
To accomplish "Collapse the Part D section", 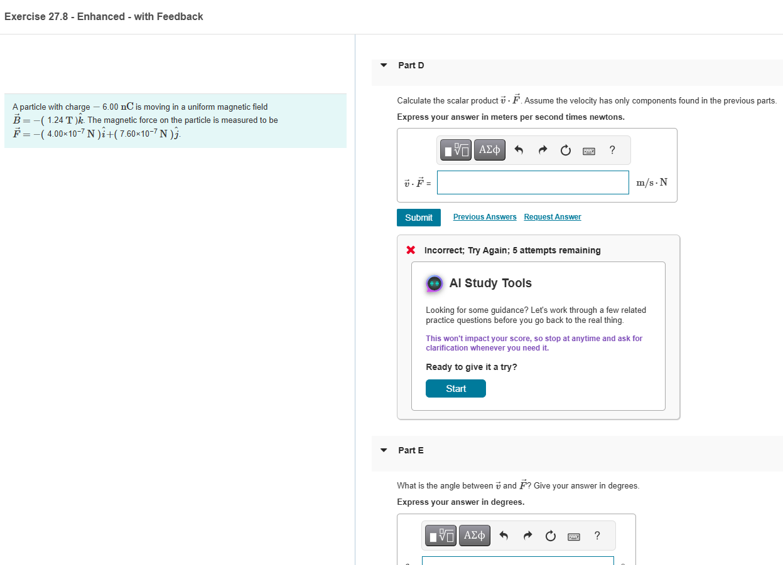I will pos(384,65).
